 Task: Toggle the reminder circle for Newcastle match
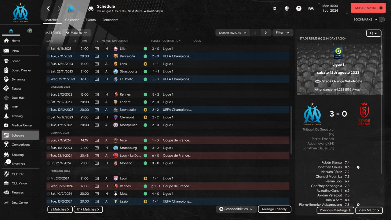point(48,110)
